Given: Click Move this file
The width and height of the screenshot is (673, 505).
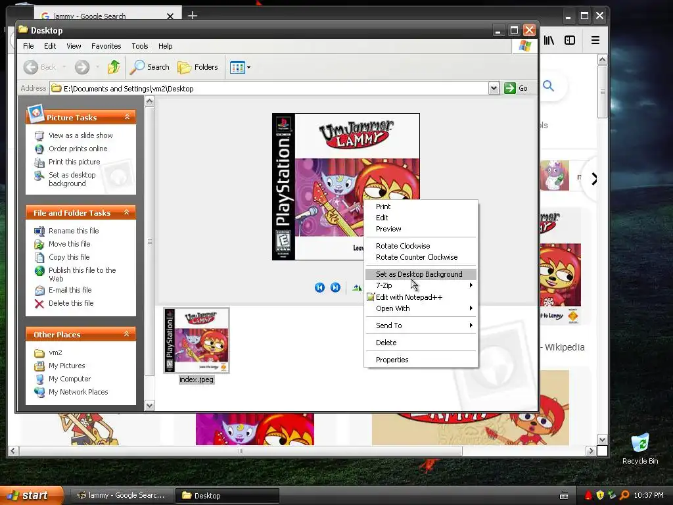Looking at the screenshot, I should (x=70, y=244).
